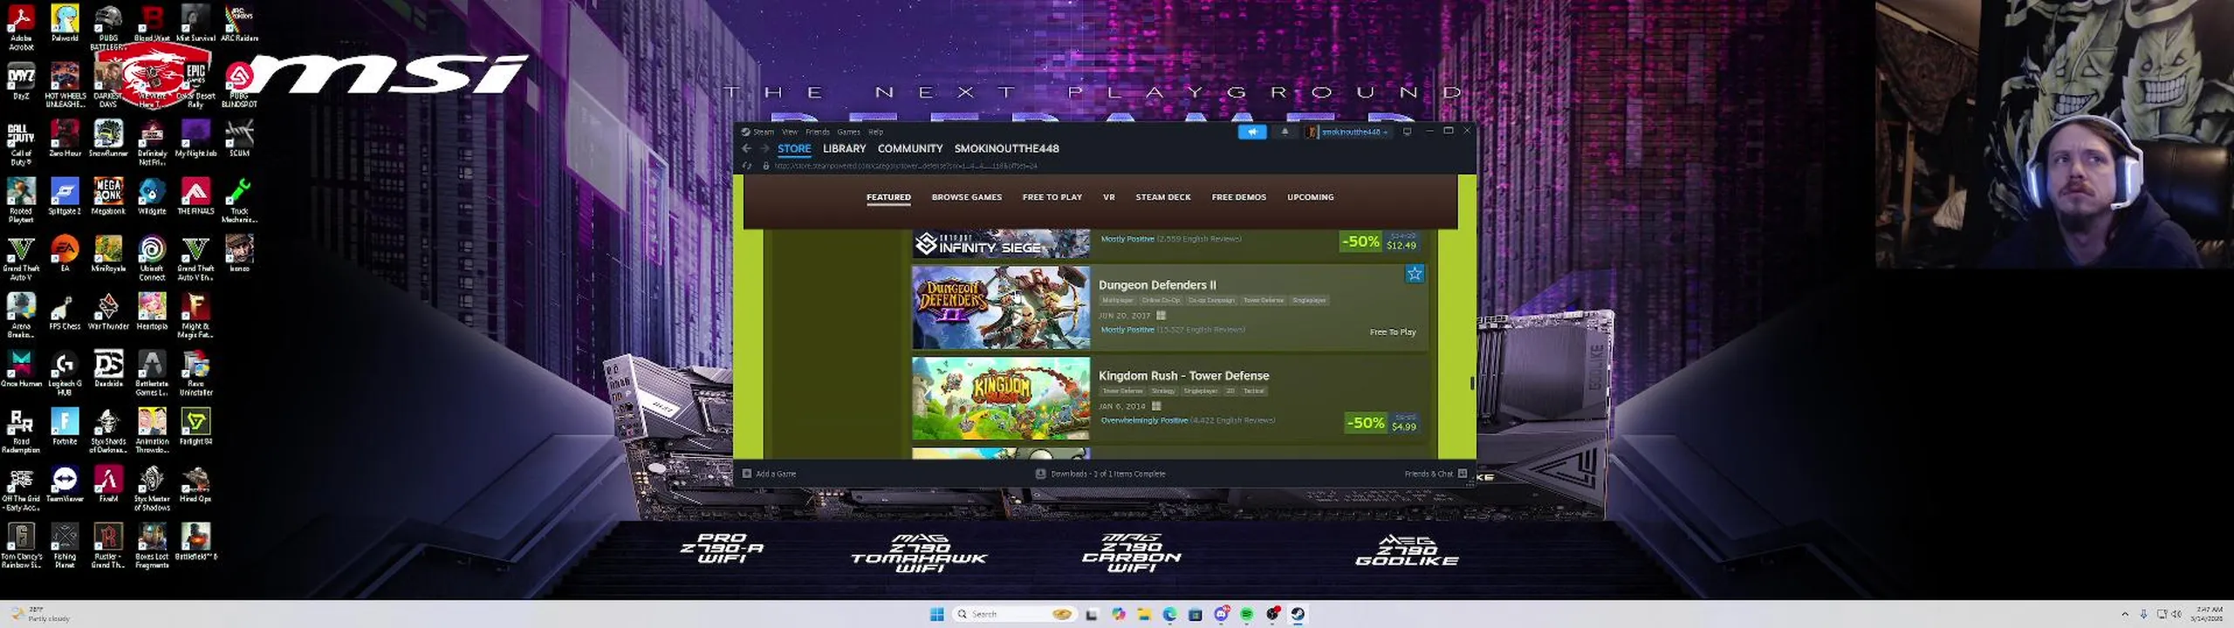Select the THE FINALS desktop icon
2234x628 pixels.
pyautogui.click(x=195, y=196)
